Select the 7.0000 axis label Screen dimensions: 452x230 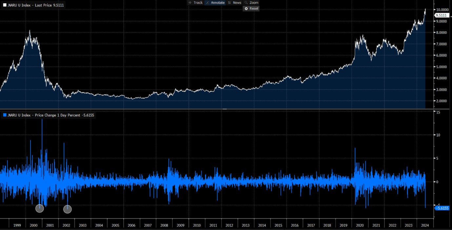pyautogui.click(x=442, y=44)
